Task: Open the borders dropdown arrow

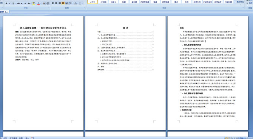Action: tap(82, 3)
